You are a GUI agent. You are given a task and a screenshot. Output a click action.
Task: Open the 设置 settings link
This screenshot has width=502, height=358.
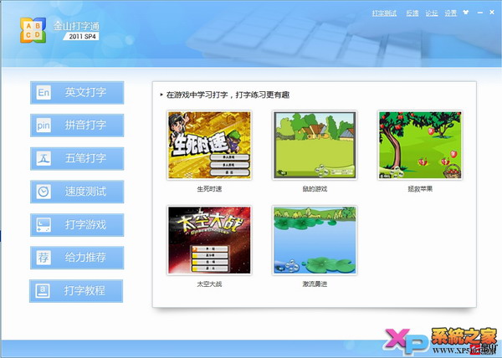[x=451, y=13]
